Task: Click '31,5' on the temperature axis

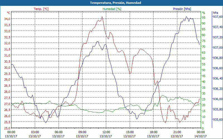Action: click(7, 49)
